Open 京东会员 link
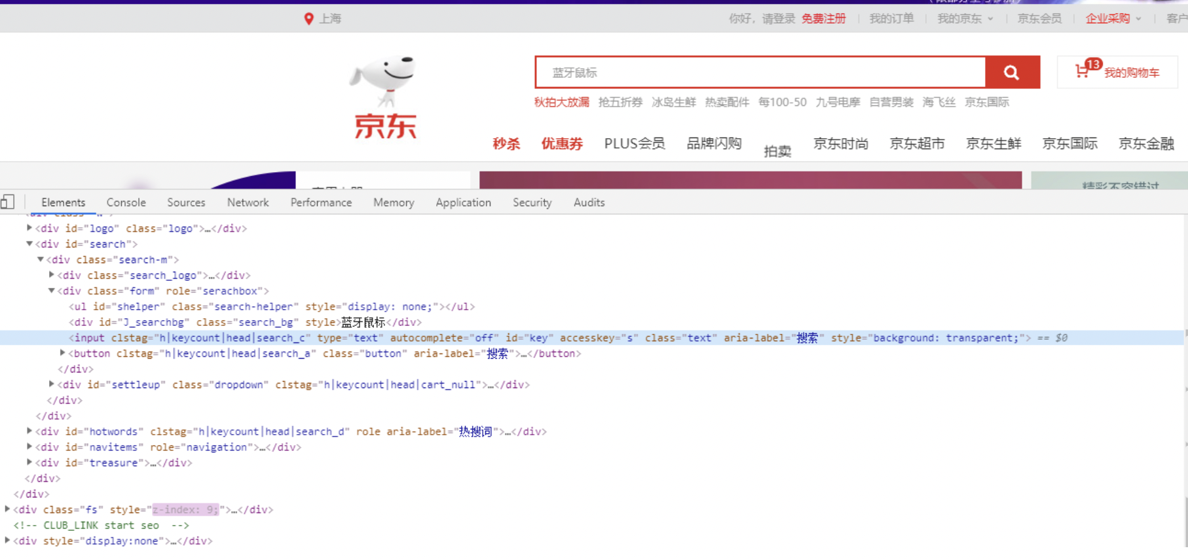Image resolution: width=1188 pixels, height=559 pixels. [1039, 19]
